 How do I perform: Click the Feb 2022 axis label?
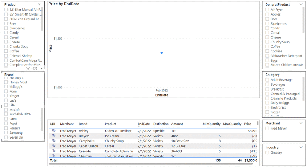point(162,91)
